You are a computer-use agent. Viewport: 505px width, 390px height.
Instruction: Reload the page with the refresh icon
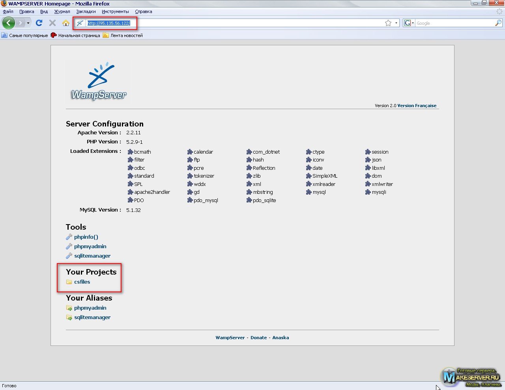click(x=39, y=23)
